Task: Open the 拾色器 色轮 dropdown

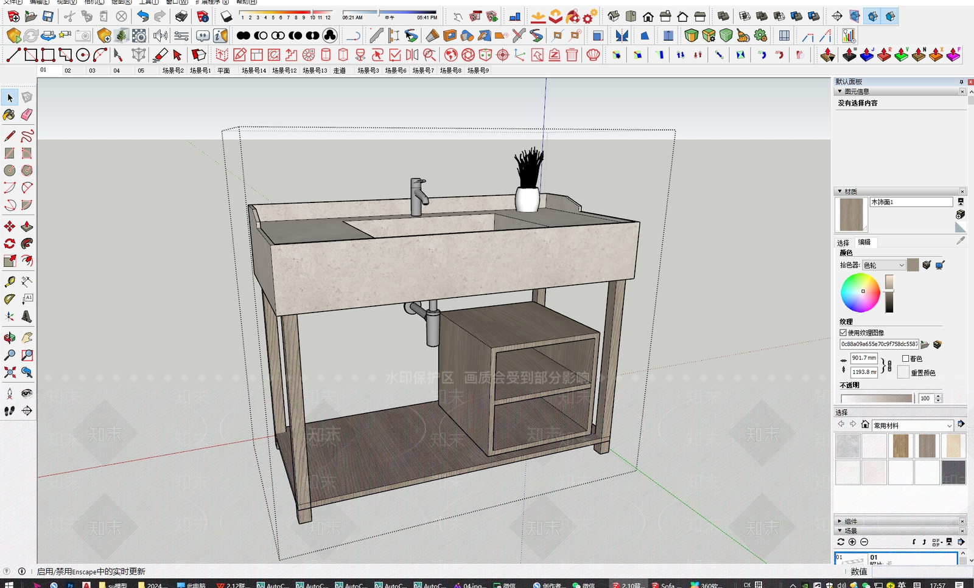Action: 884,265
